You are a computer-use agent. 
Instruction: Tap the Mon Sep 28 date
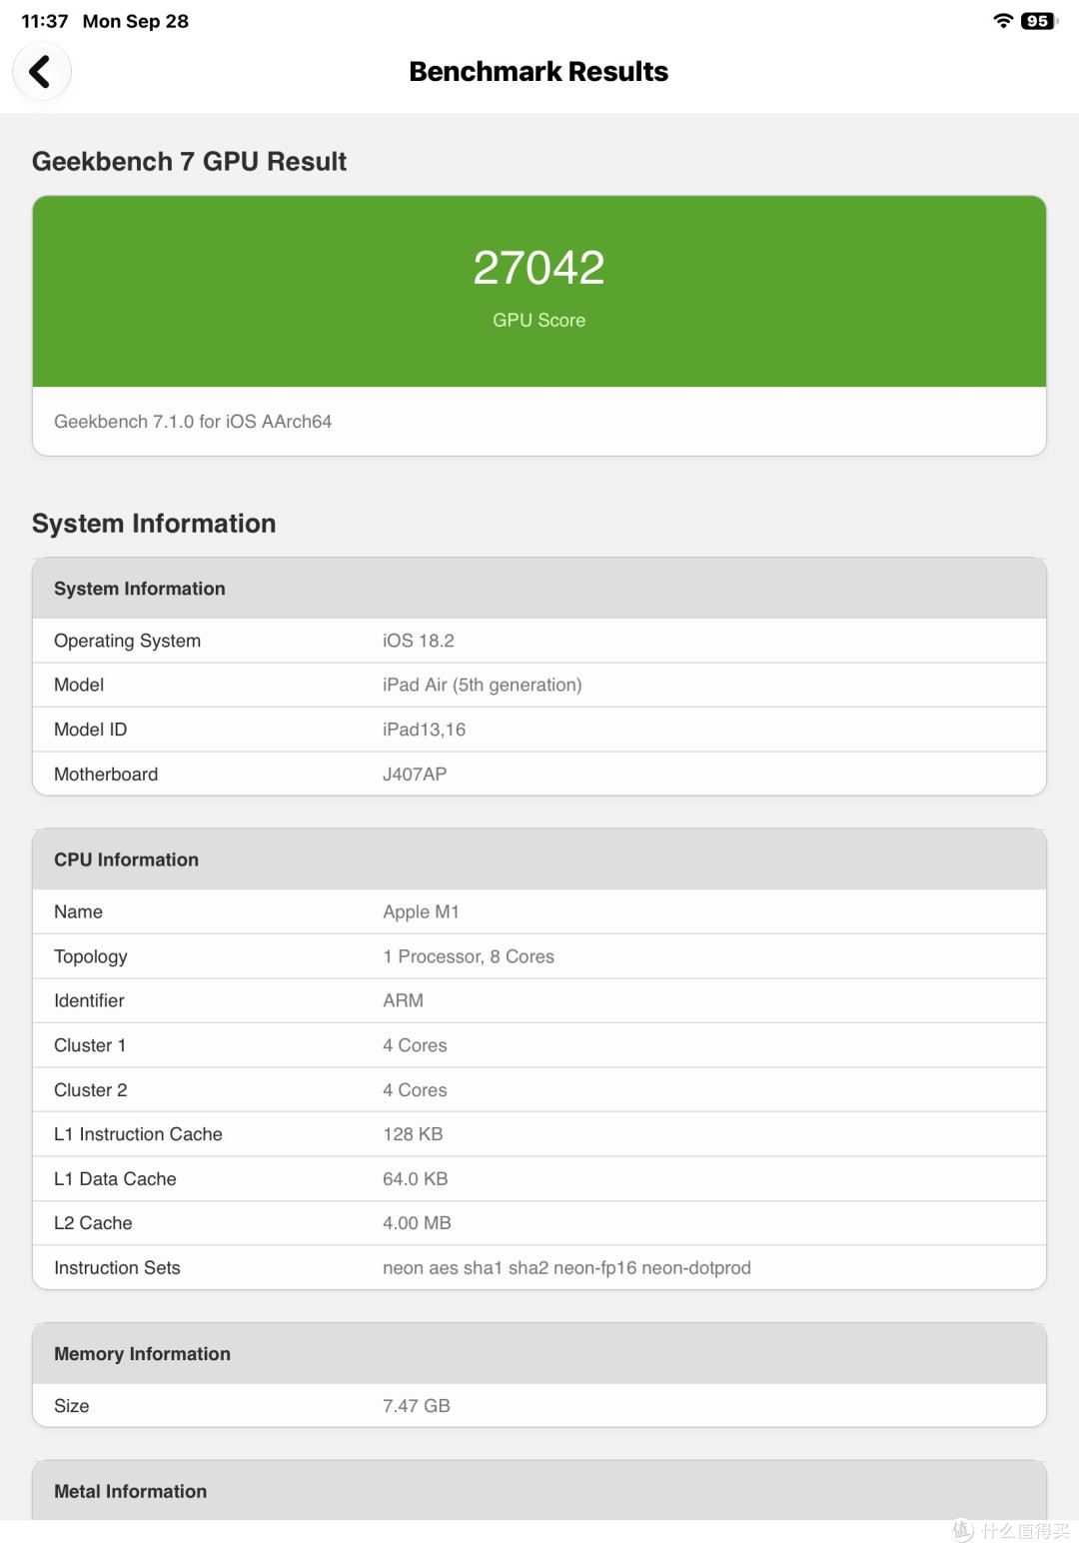point(136,21)
